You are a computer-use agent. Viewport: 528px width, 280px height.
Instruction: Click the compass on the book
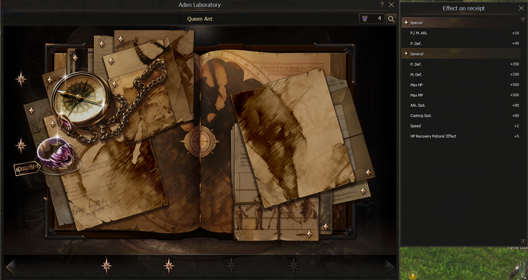pyautogui.click(x=80, y=98)
